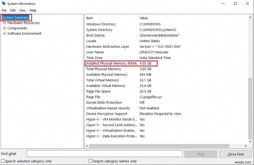Minimize the System Information window
This screenshot has height=165, width=254.
[x=224, y=3]
